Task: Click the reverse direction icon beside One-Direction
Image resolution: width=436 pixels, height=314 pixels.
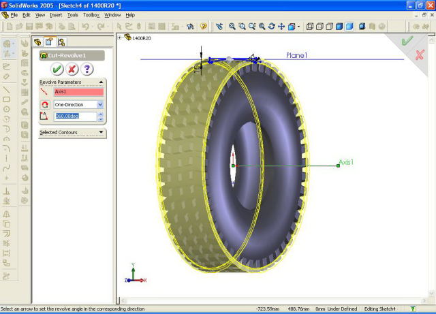Action: point(45,104)
